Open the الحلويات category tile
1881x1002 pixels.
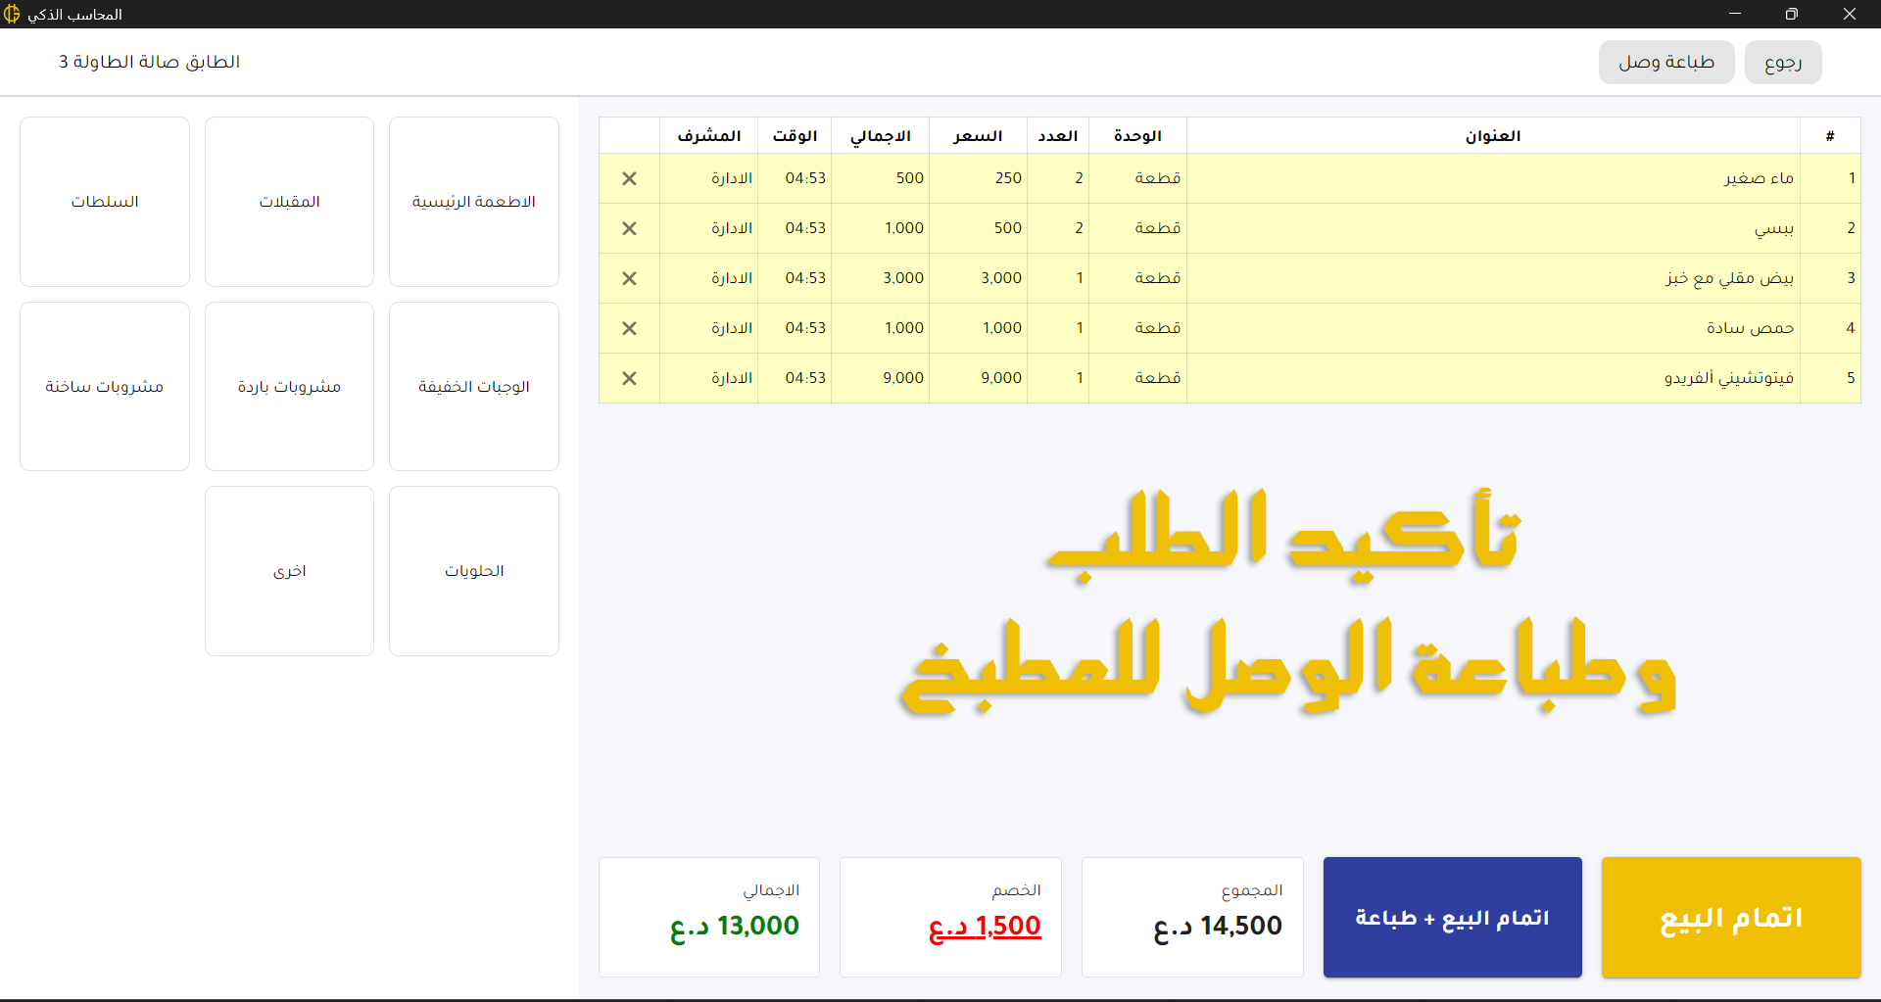coord(473,571)
